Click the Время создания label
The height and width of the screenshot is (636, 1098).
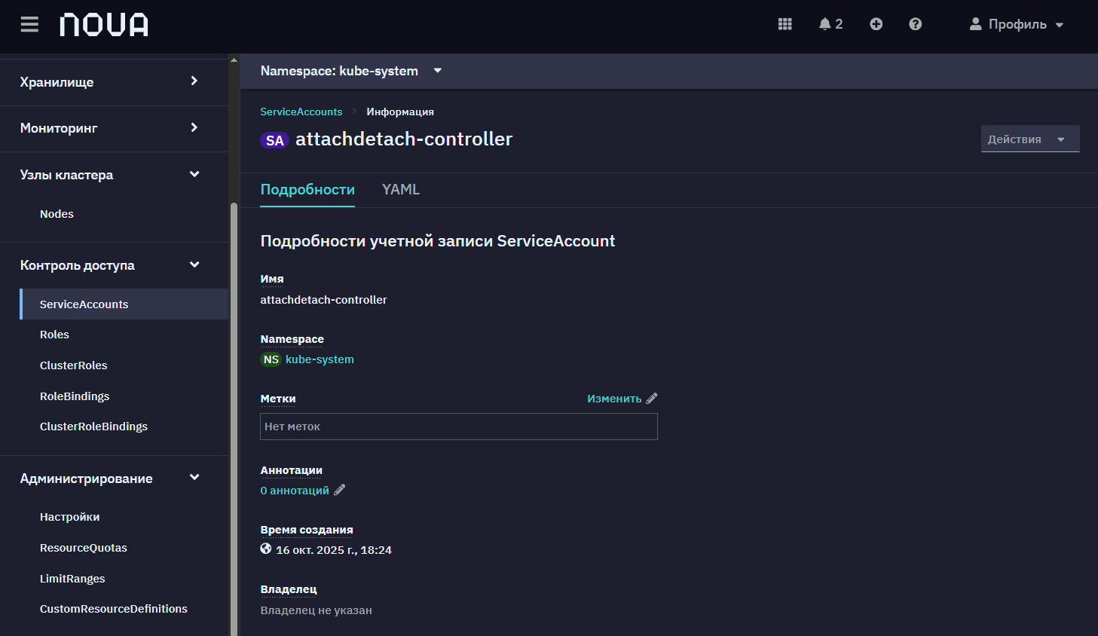pos(307,530)
